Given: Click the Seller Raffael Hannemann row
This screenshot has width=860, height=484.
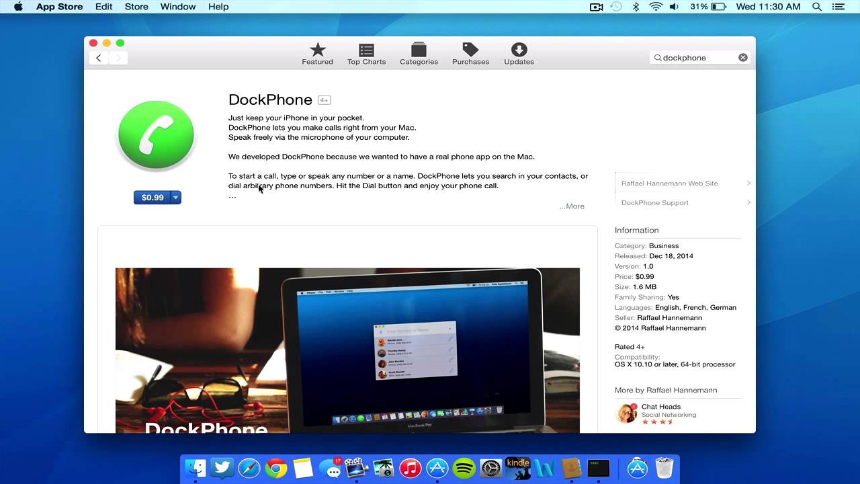Looking at the screenshot, I should (x=658, y=318).
